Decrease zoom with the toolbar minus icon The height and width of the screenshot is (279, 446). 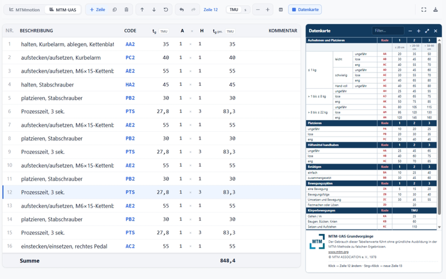[258, 9]
